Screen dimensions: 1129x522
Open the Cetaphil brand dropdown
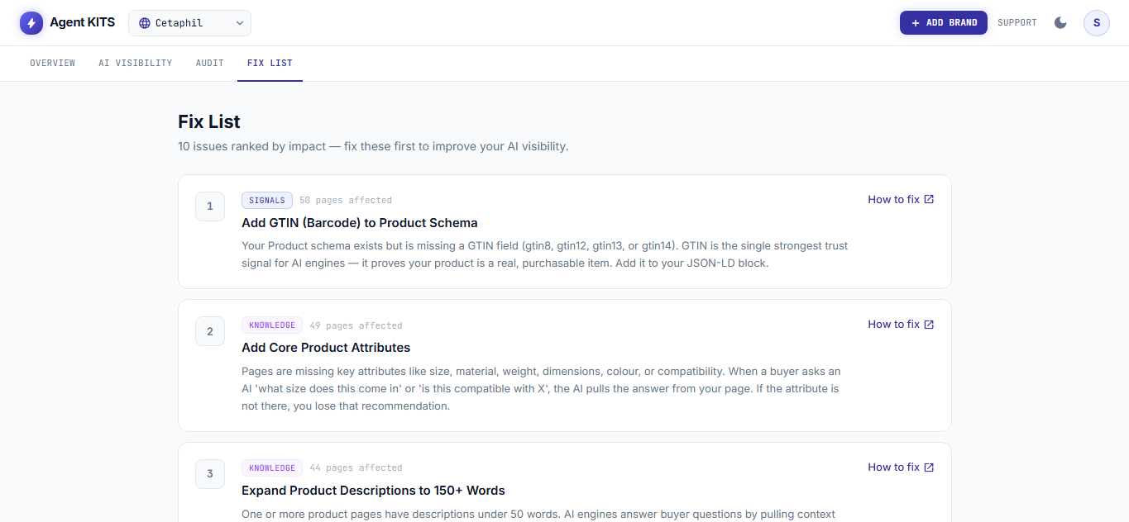pos(189,23)
